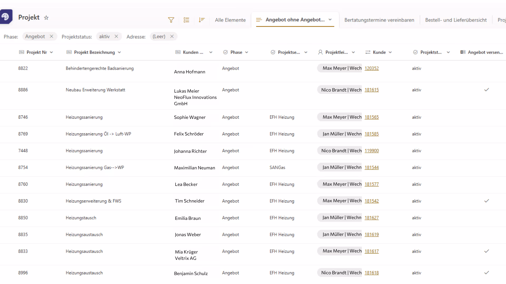Viewport: 506px width, 284px height.
Task: Toggle Angebot versendet checkmark for project 8833
Action: [486, 251]
